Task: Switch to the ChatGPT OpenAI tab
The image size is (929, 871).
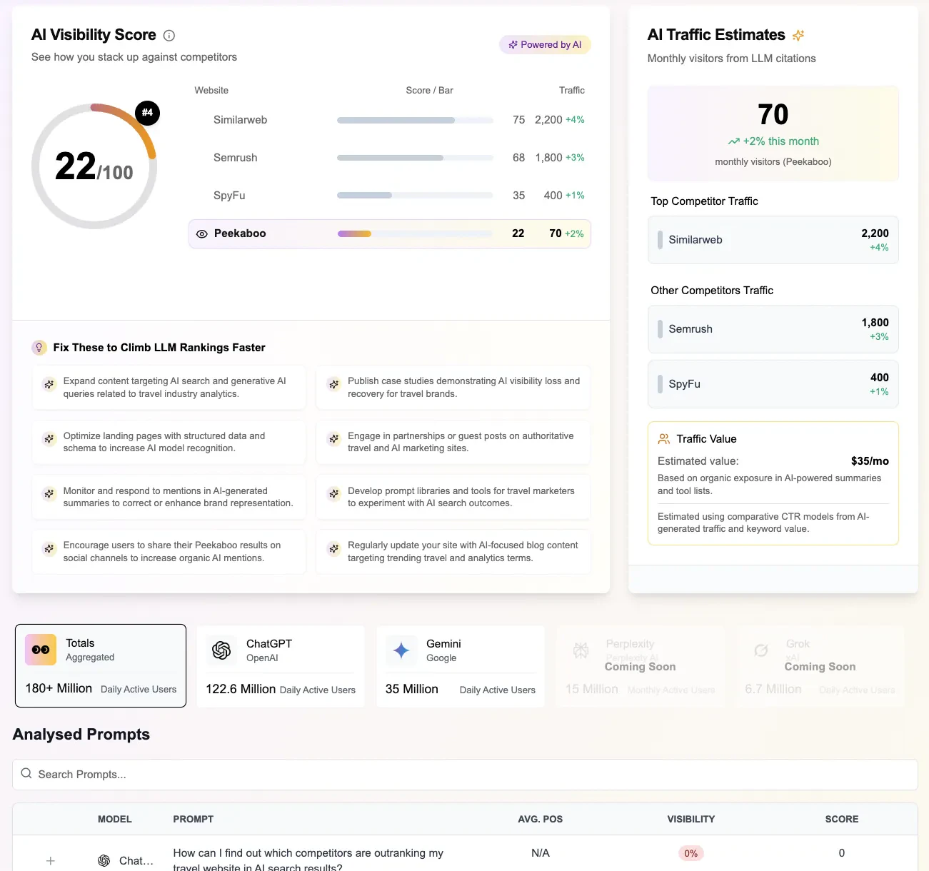Action: [x=281, y=666]
